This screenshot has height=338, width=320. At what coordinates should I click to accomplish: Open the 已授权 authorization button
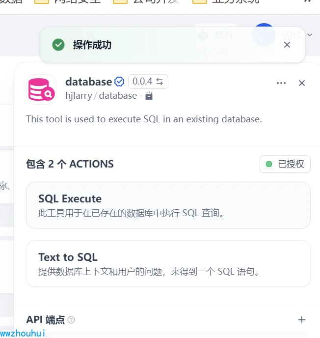tap(285, 164)
